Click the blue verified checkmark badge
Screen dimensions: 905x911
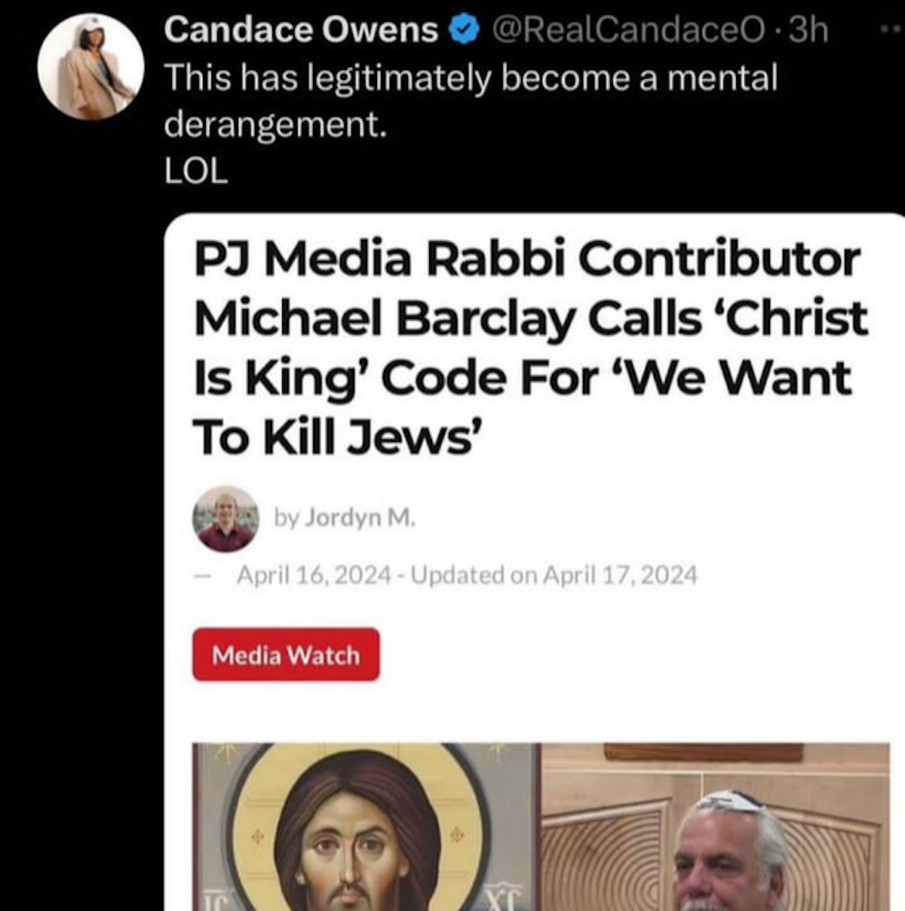[x=464, y=30]
